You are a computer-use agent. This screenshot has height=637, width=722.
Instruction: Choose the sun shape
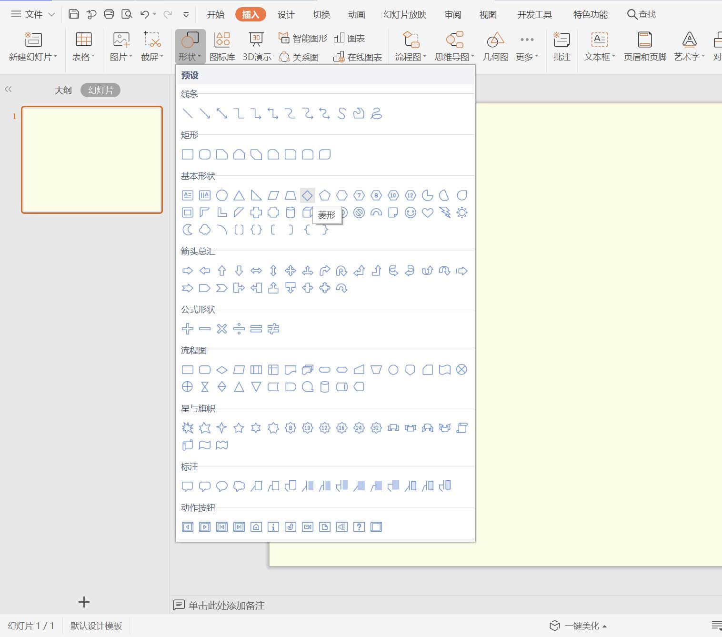coord(462,212)
